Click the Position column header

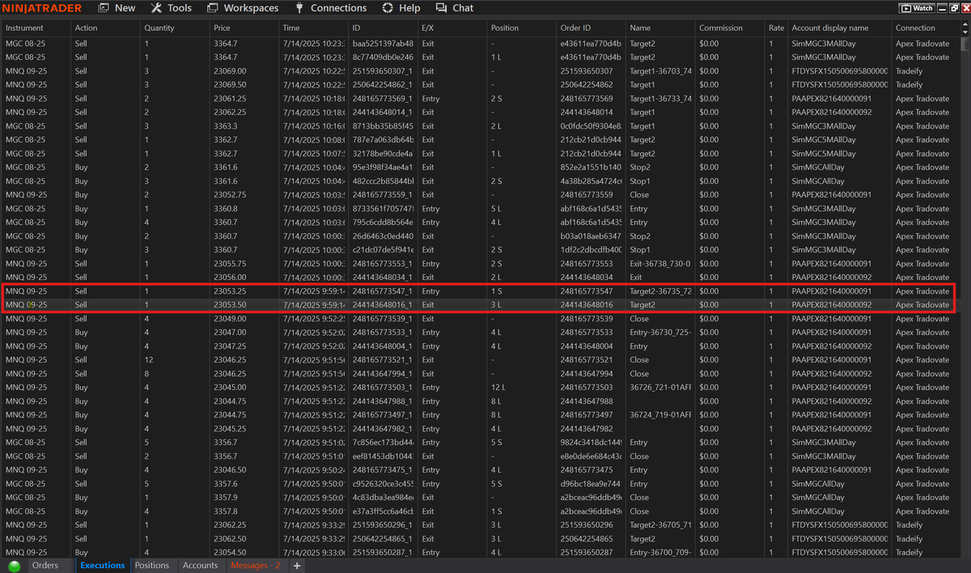point(522,28)
